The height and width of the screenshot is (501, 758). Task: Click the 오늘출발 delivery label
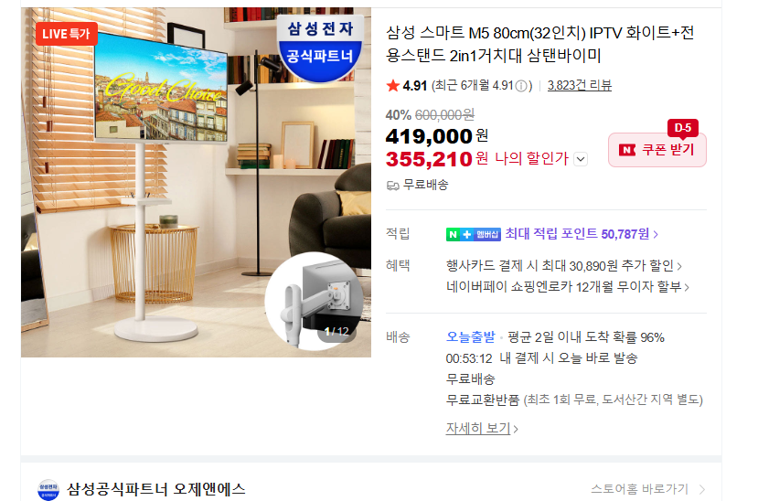[470, 337]
